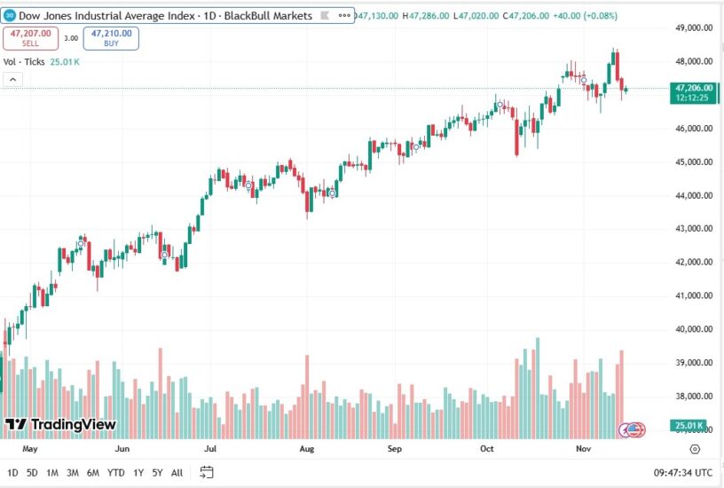Choose the YTD time range
724x488 pixels.
pos(116,472)
